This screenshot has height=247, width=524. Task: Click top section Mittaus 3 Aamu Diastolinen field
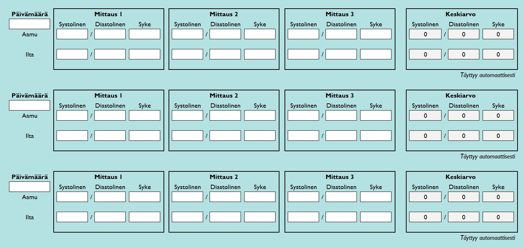coord(341,34)
